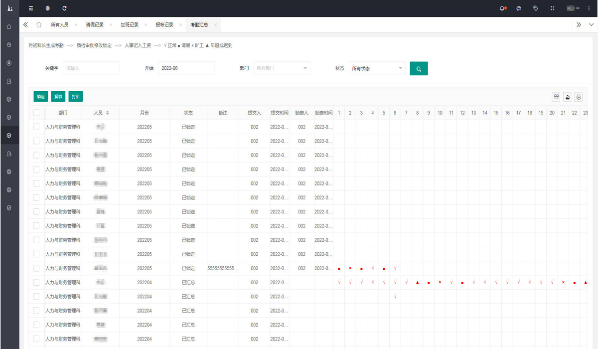
Task: Click the refresh icon in top bar
Action: pyautogui.click(x=64, y=8)
